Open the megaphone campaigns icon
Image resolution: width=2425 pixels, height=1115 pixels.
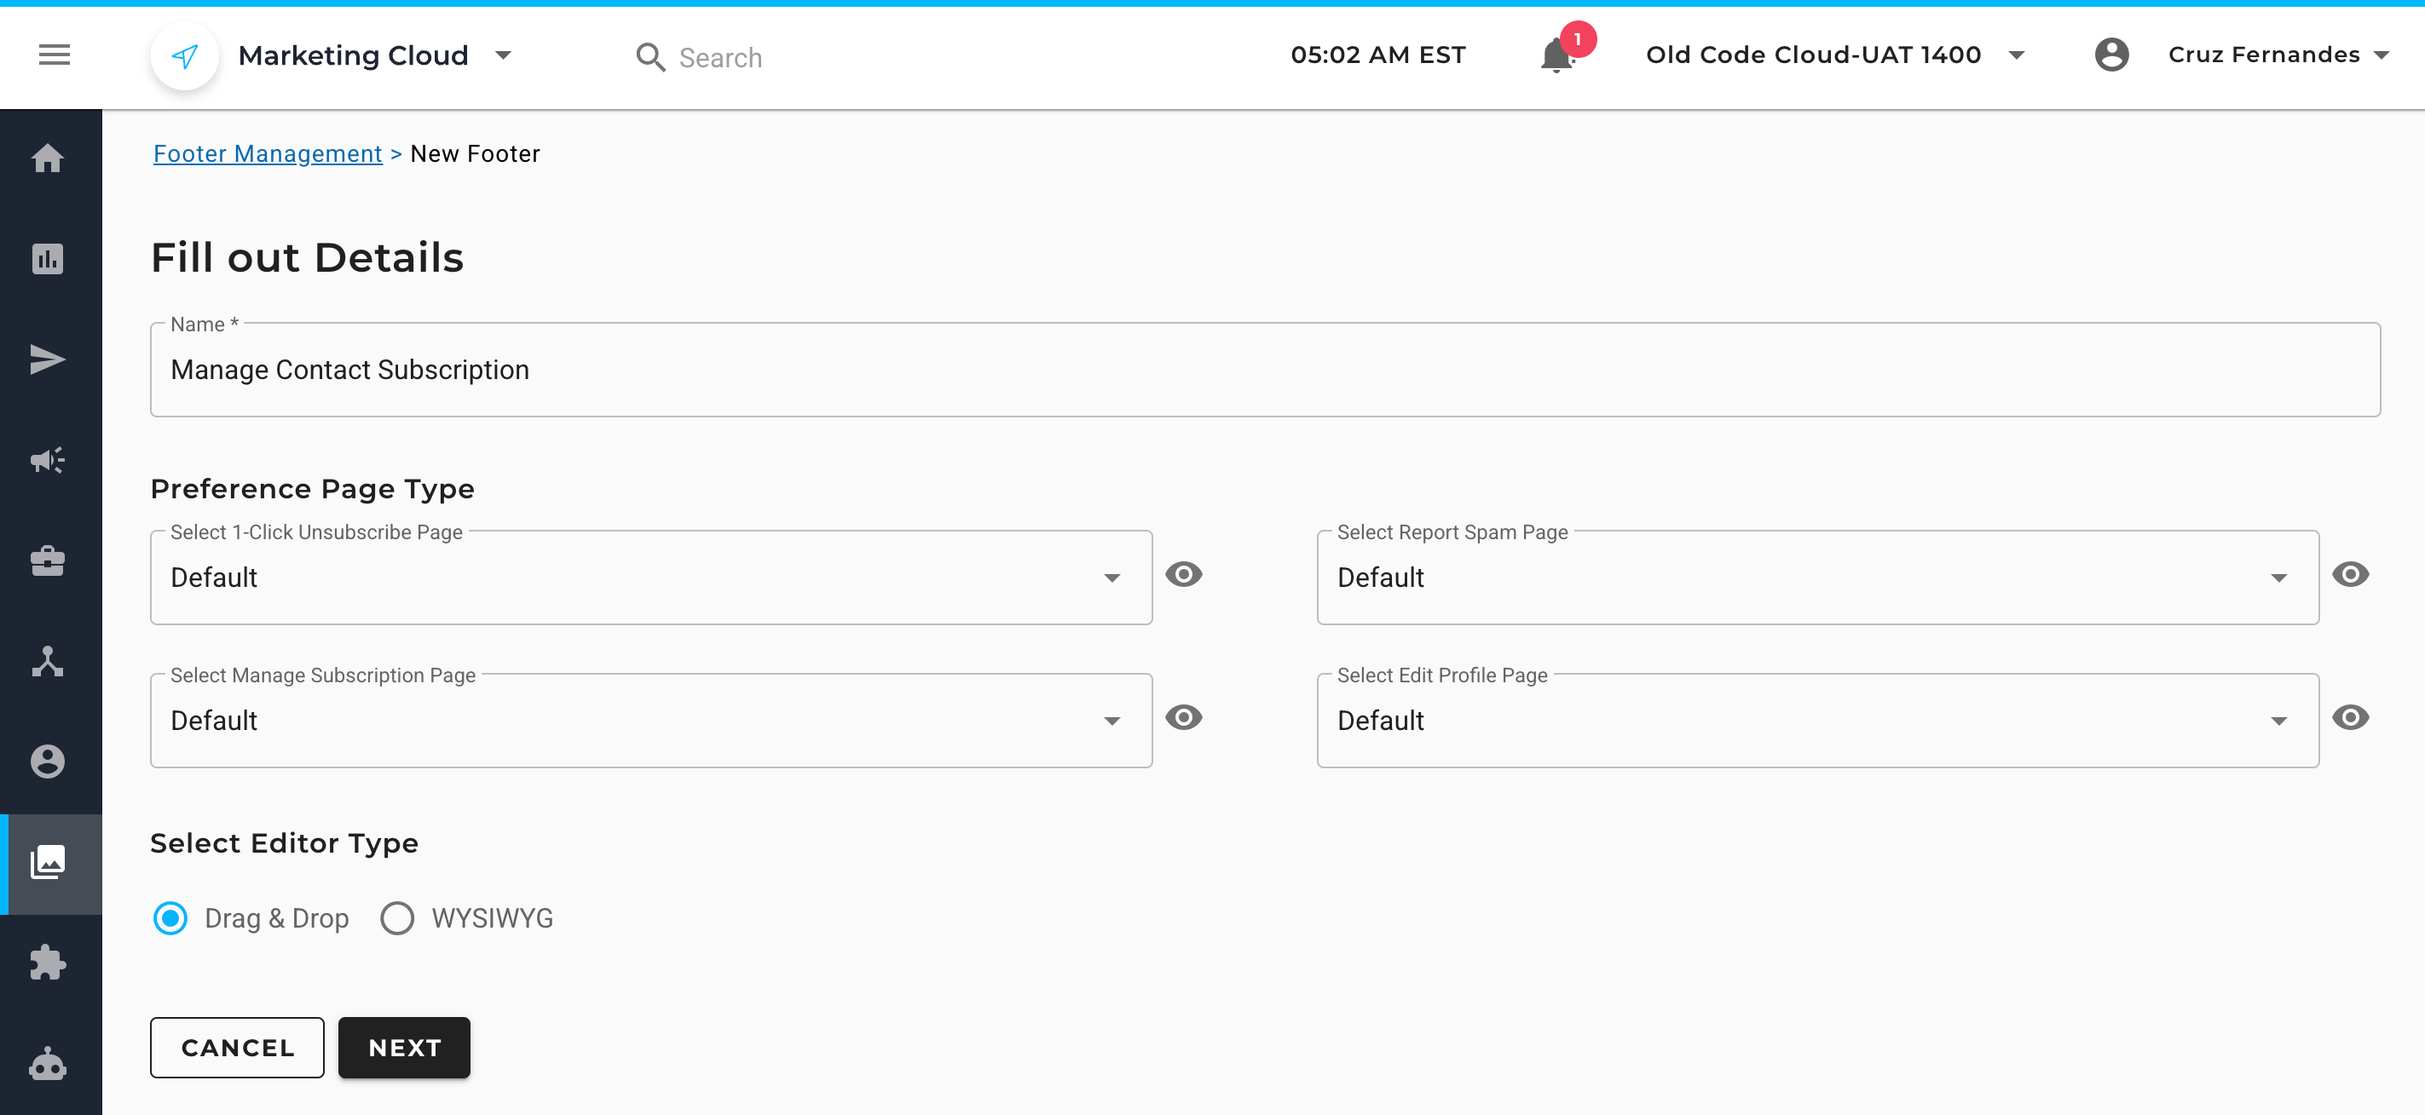[x=48, y=460]
